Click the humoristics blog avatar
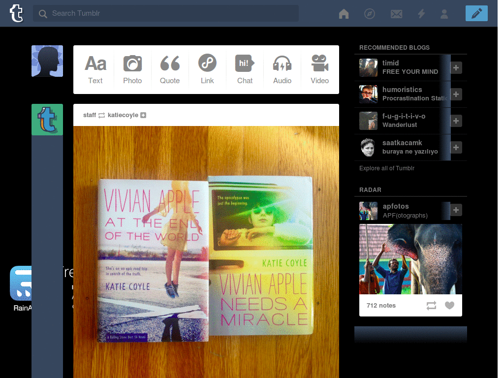The height and width of the screenshot is (378, 504). point(368,94)
